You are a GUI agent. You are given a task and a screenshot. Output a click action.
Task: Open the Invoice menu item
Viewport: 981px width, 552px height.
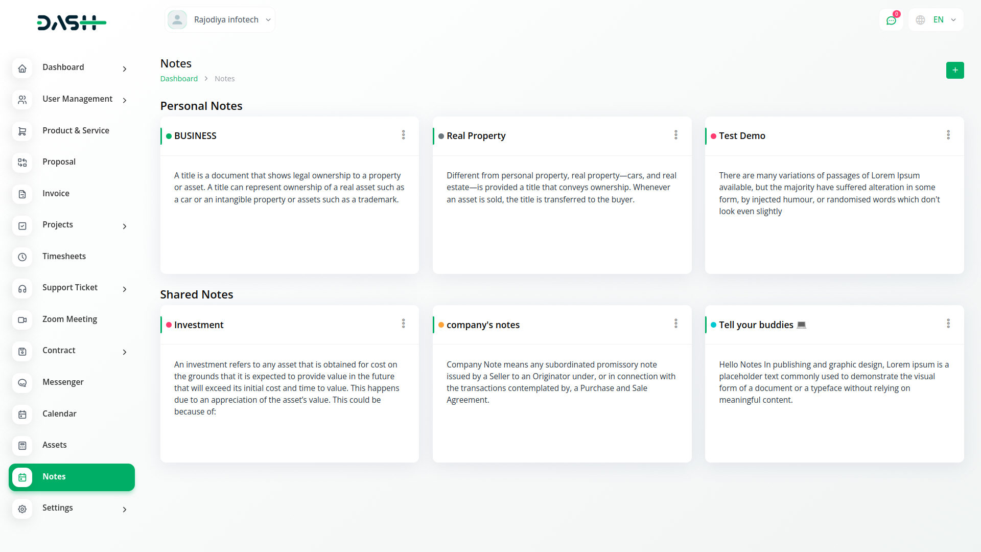[56, 194]
